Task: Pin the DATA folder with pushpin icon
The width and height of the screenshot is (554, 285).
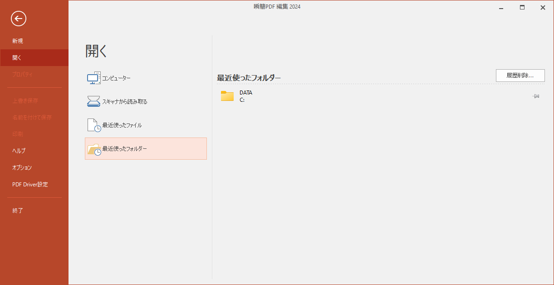Action: 536,96
